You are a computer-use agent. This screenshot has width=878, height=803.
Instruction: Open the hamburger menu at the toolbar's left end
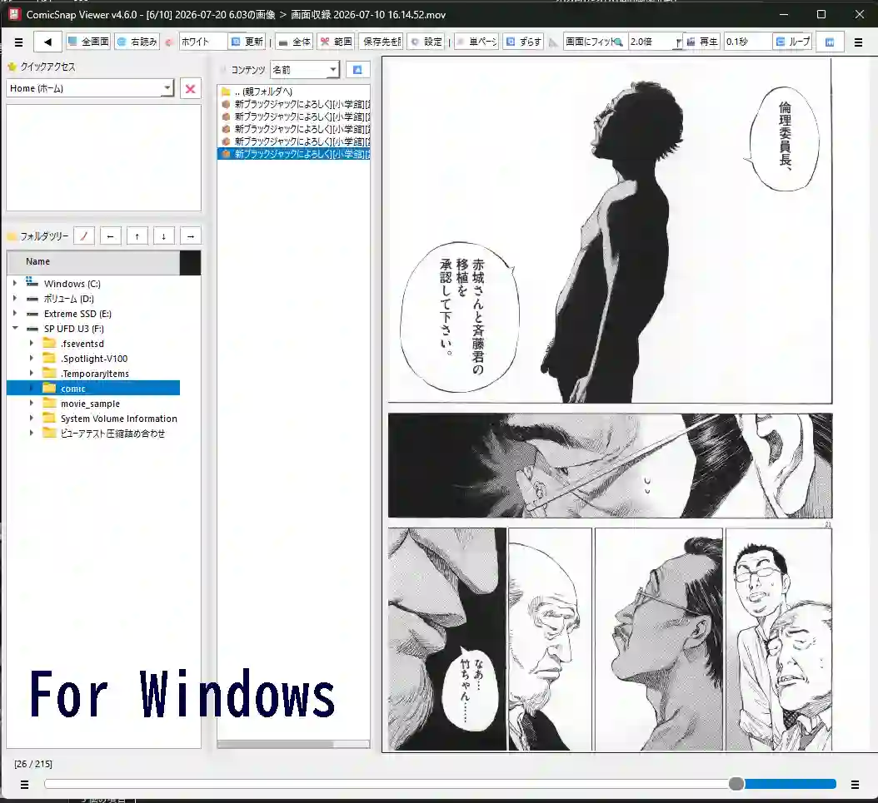[x=18, y=42]
